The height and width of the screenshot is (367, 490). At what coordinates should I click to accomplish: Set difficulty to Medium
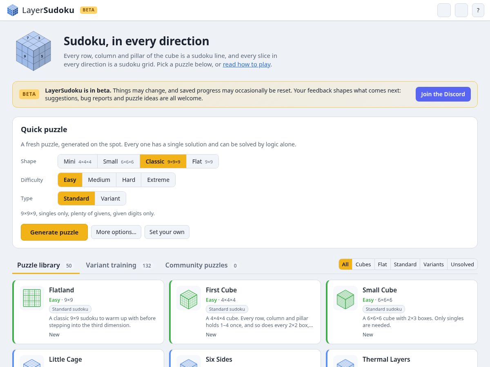pyautogui.click(x=99, y=180)
